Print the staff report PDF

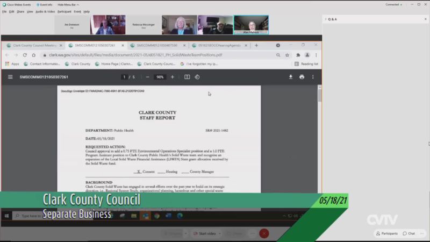click(302, 77)
